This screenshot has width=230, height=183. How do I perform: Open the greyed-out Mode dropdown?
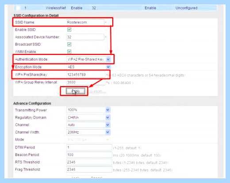[88, 139]
